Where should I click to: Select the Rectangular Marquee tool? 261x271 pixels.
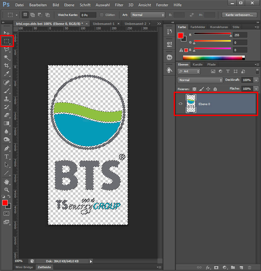click(7, 41)
